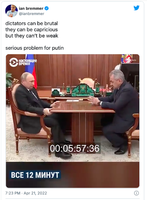Click the 00:05:57:36 timecode overlay
Screen dimensions: 147x200
click(74, 148)
